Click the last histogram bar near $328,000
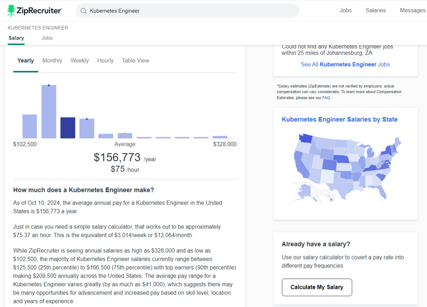This screenshot has width=427, height=307. [220, 137]
